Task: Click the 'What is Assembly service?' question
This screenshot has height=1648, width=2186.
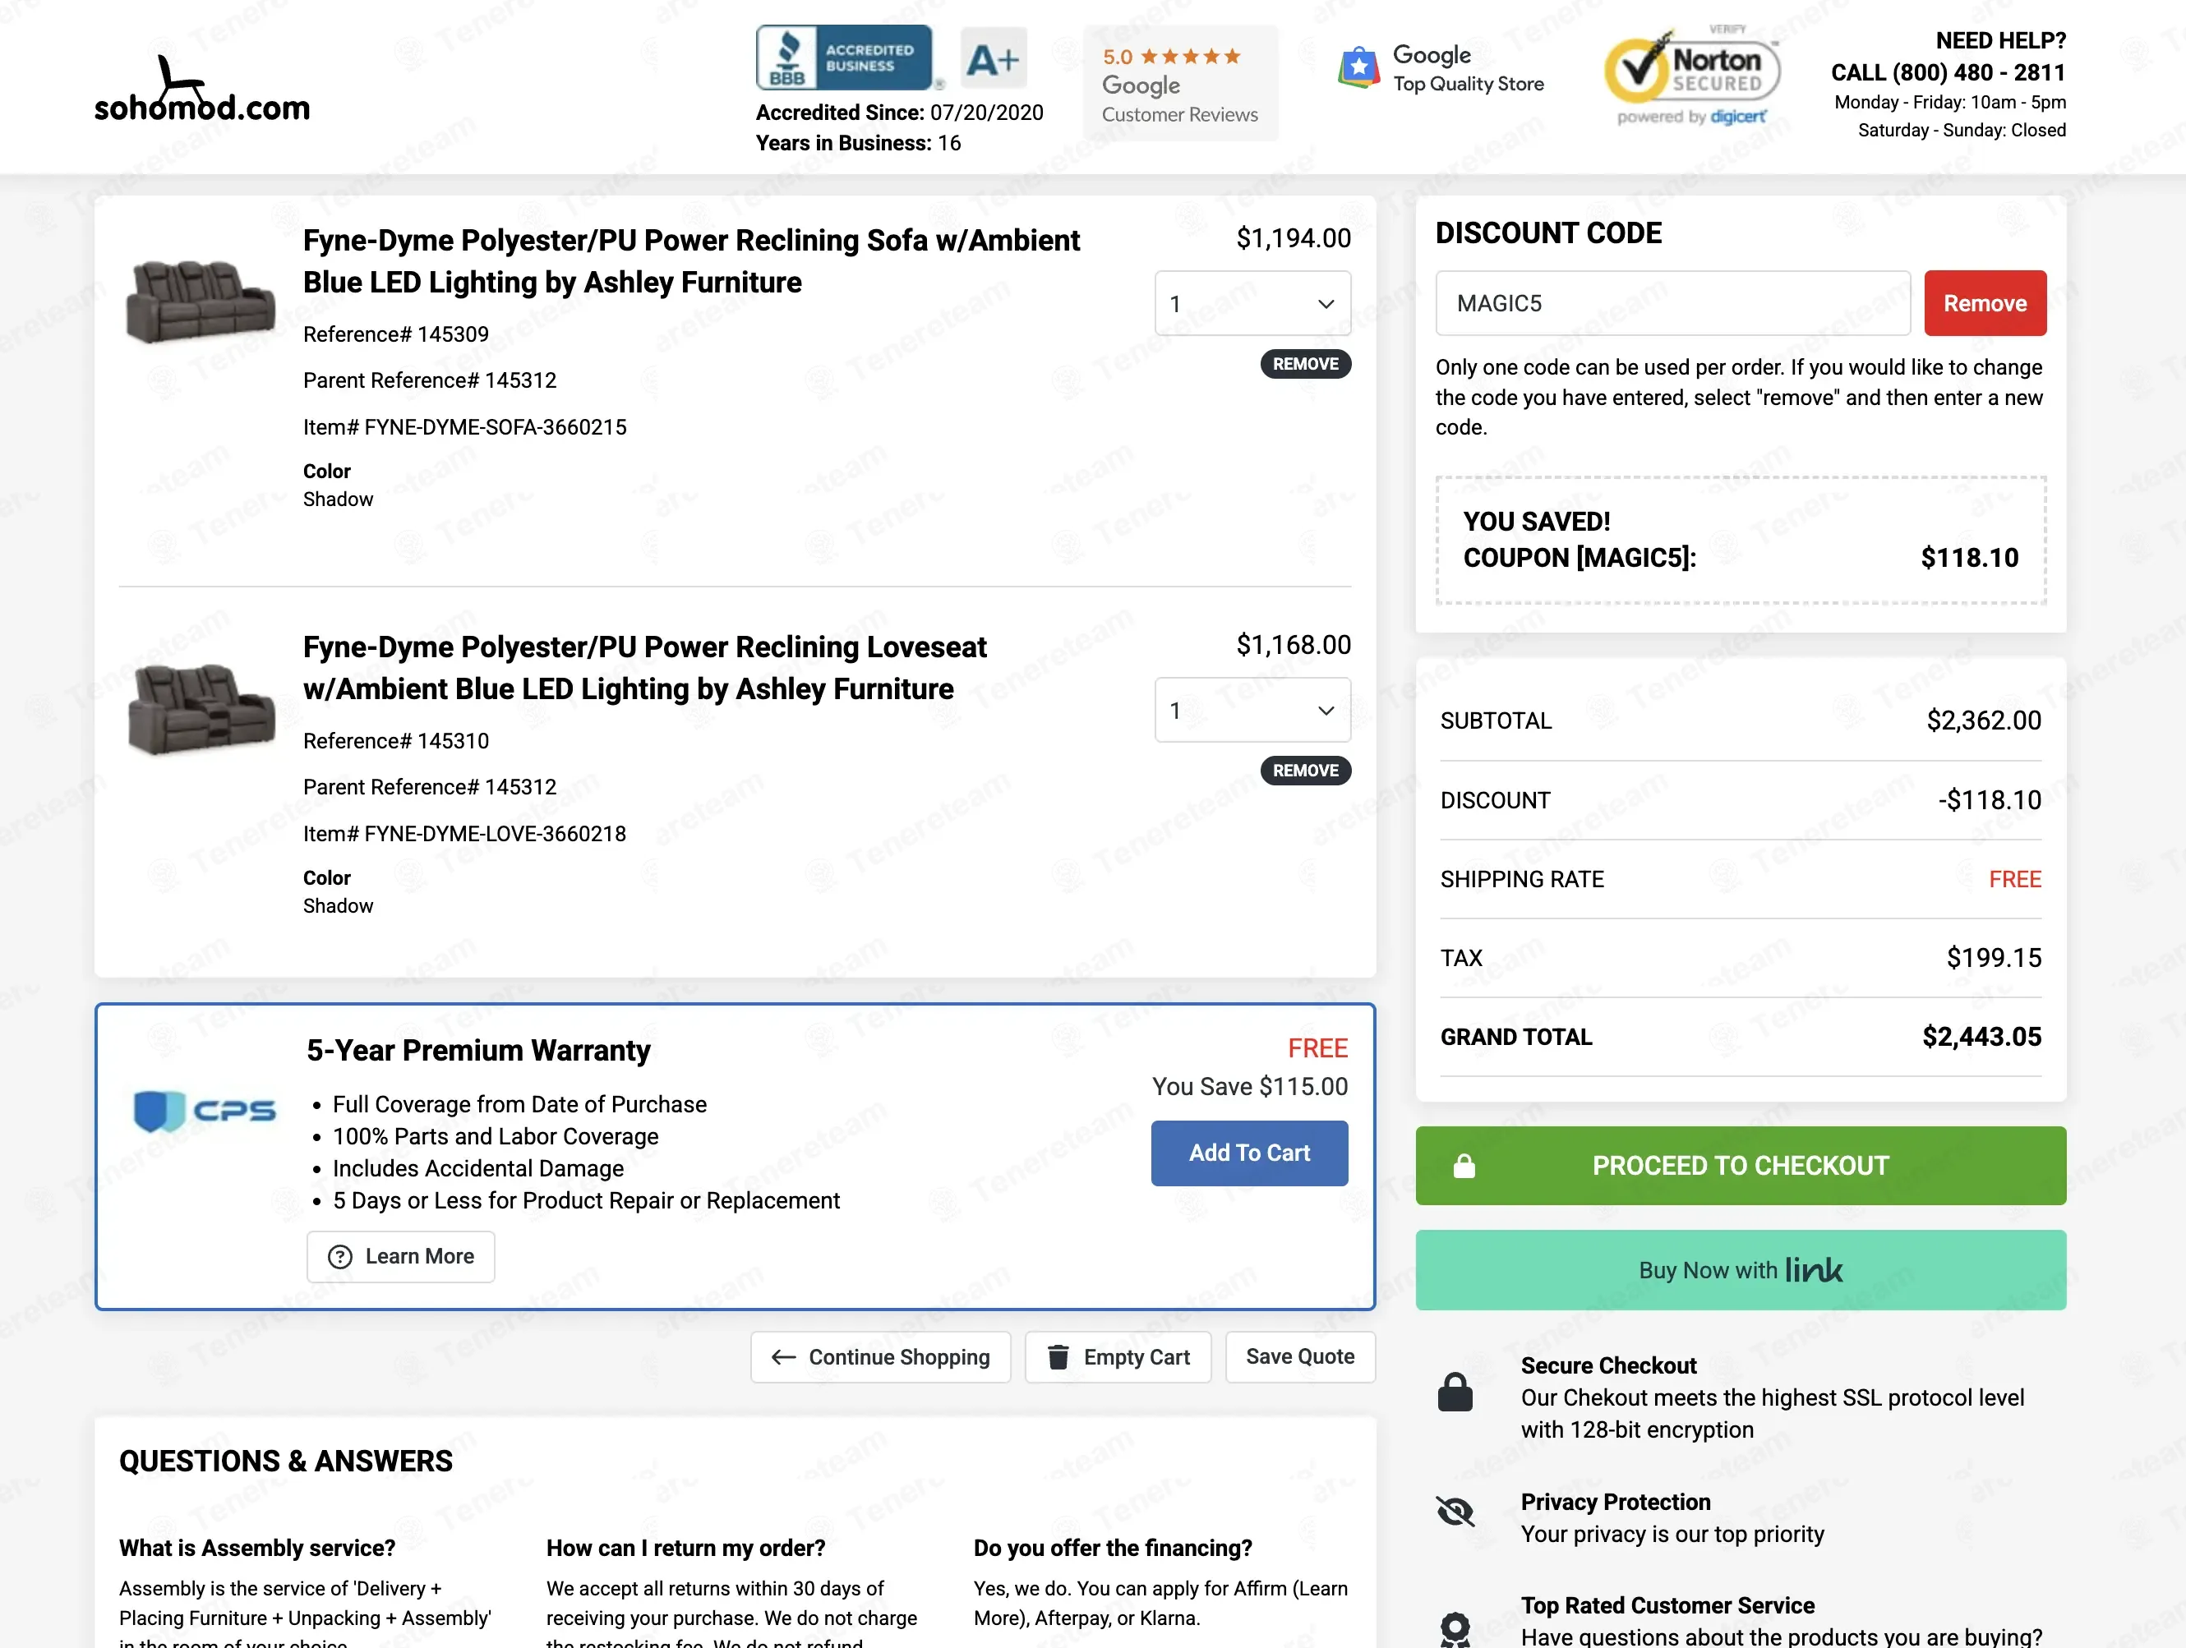Action: (257, 1549)
